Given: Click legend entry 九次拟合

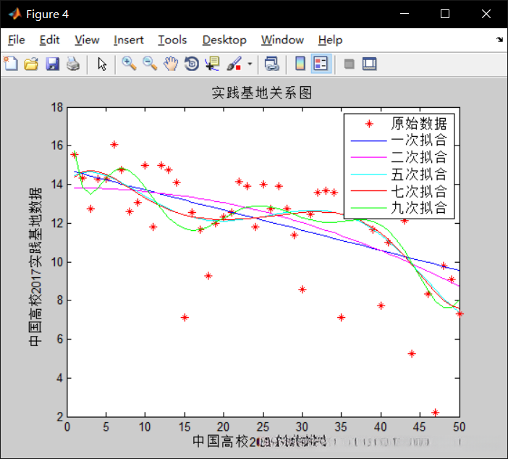Looking at the screenshot, I should coord(419,208).
